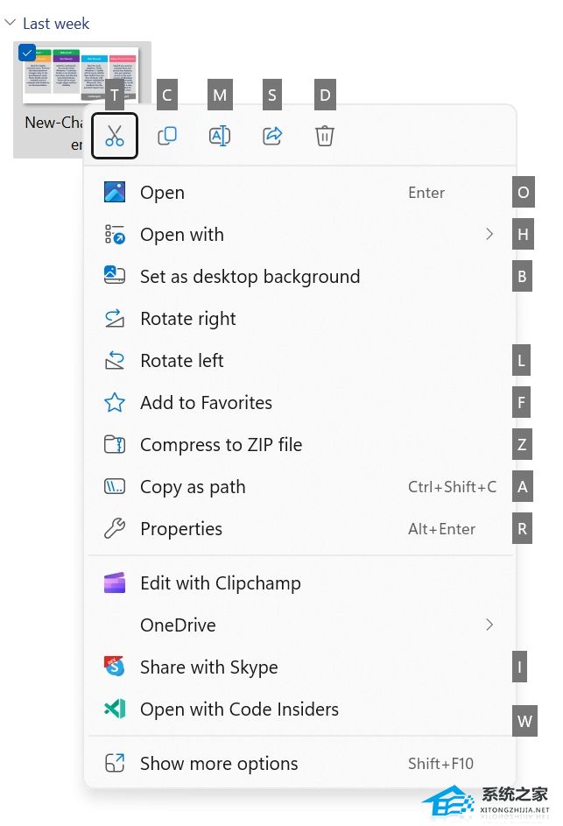Open file Properties
Screen dimensions: 563x826
[181, 529]
